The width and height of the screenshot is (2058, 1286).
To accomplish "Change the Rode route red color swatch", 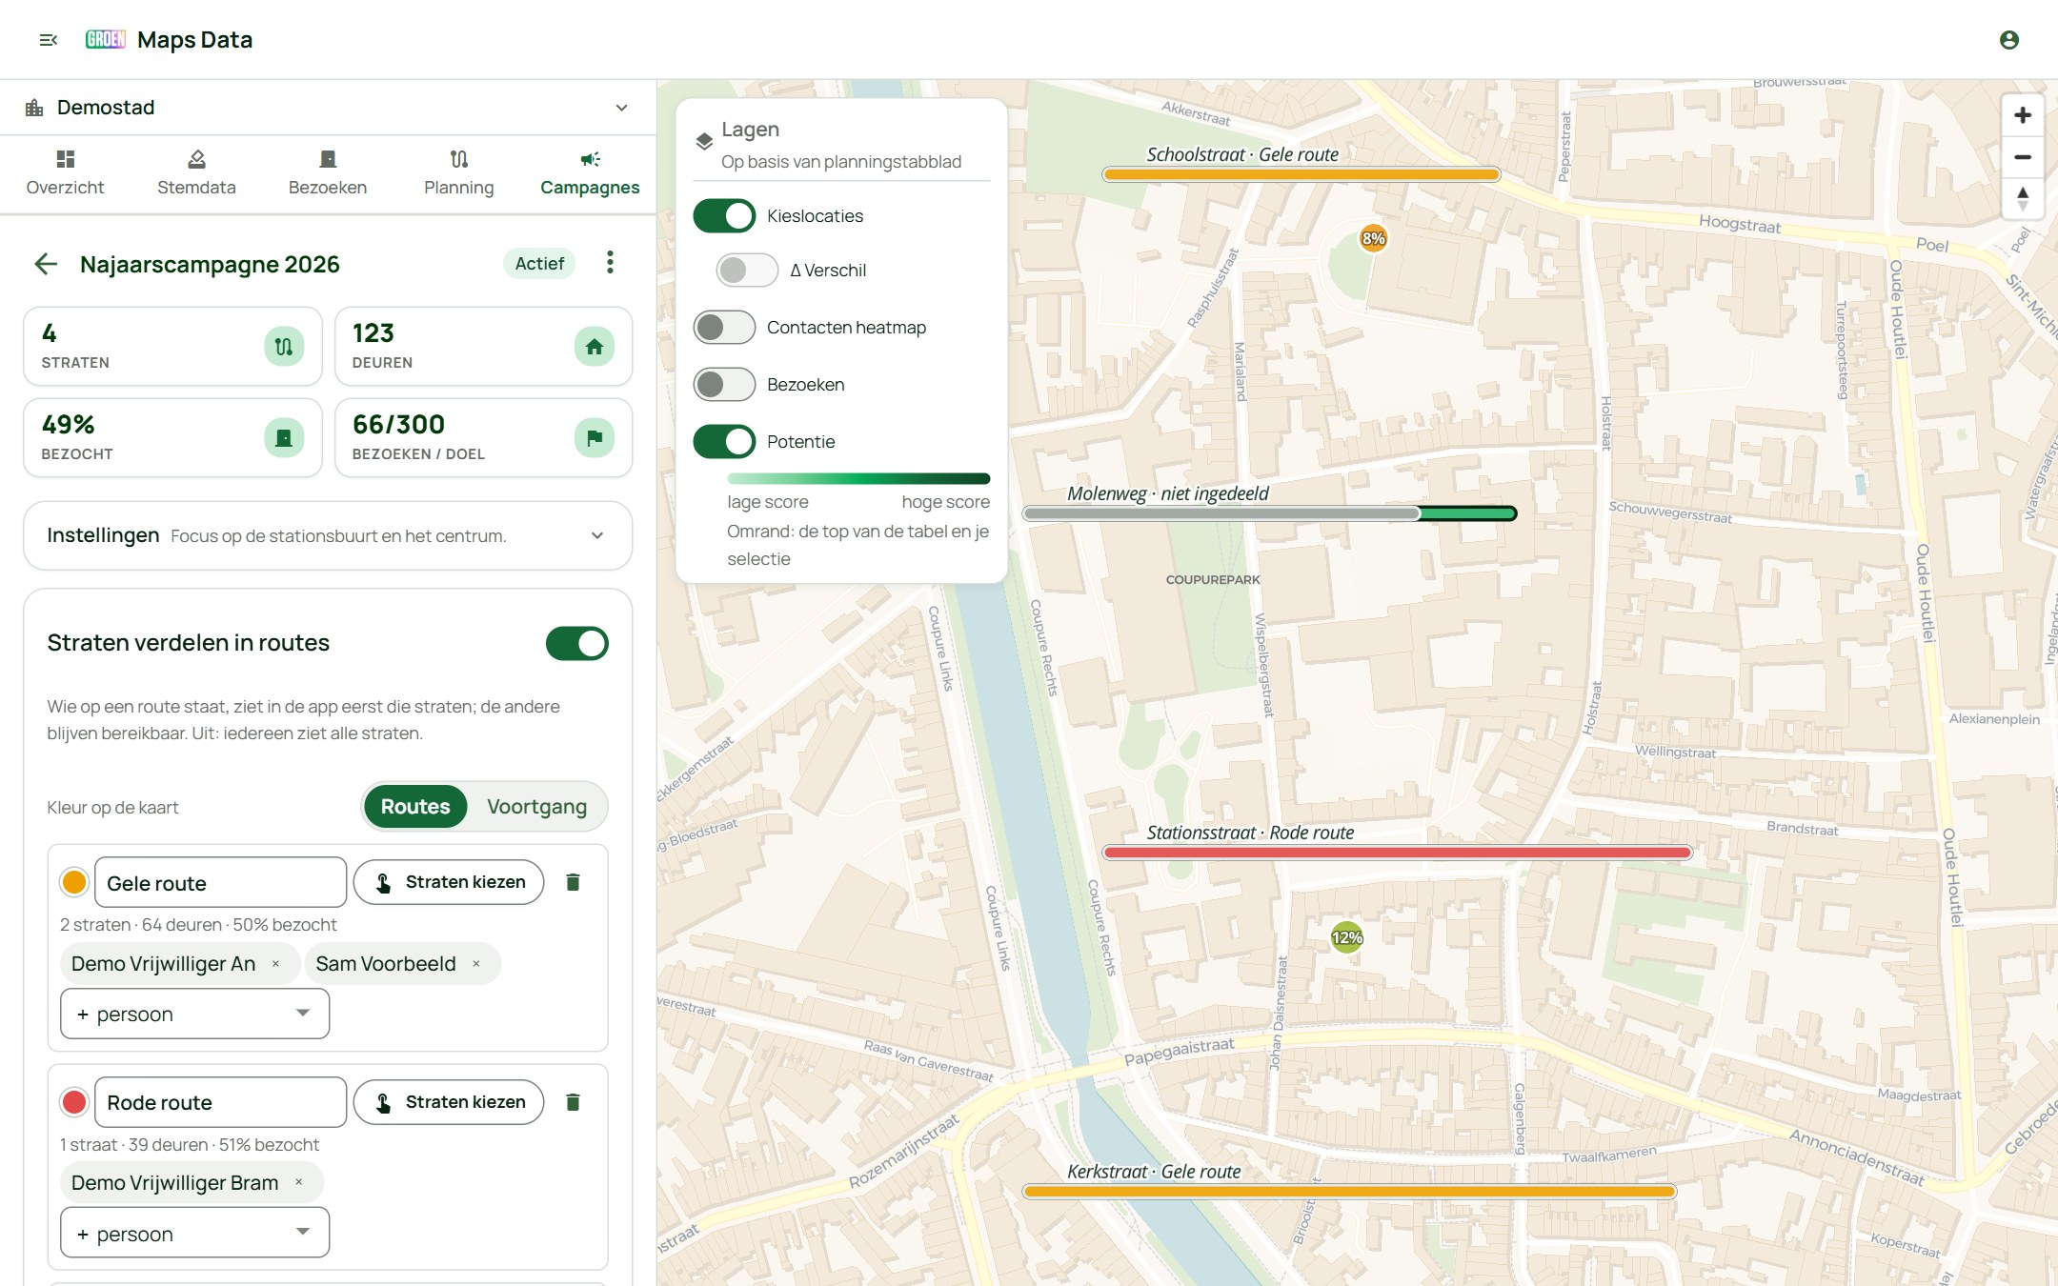I will click(x=73, y=1102).
